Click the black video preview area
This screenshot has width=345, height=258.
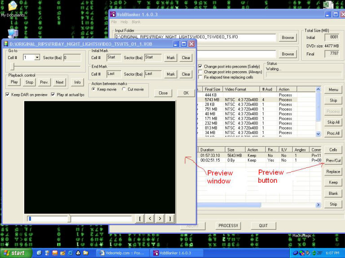click(100, 157)
